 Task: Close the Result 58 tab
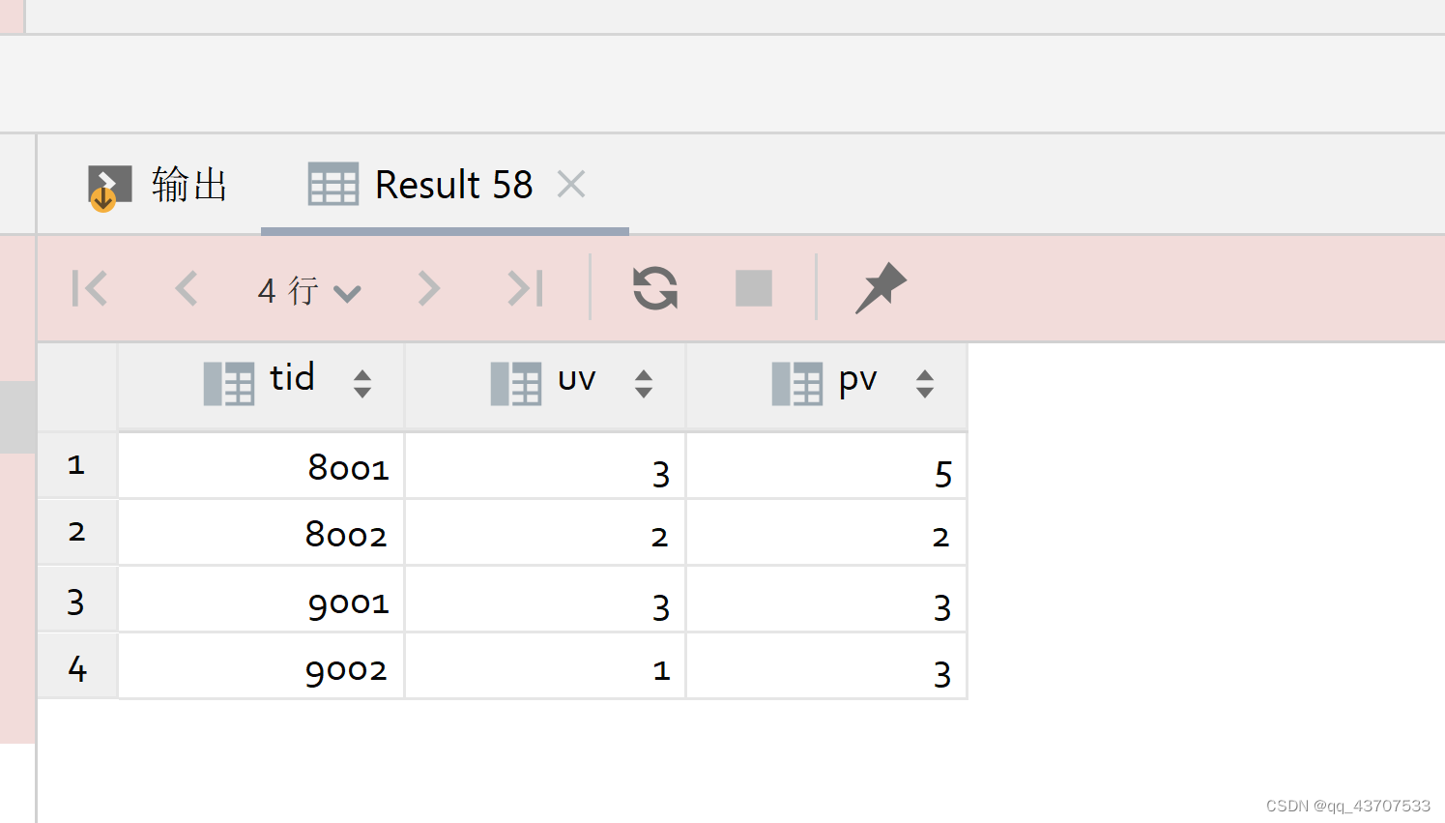[570, 184]
